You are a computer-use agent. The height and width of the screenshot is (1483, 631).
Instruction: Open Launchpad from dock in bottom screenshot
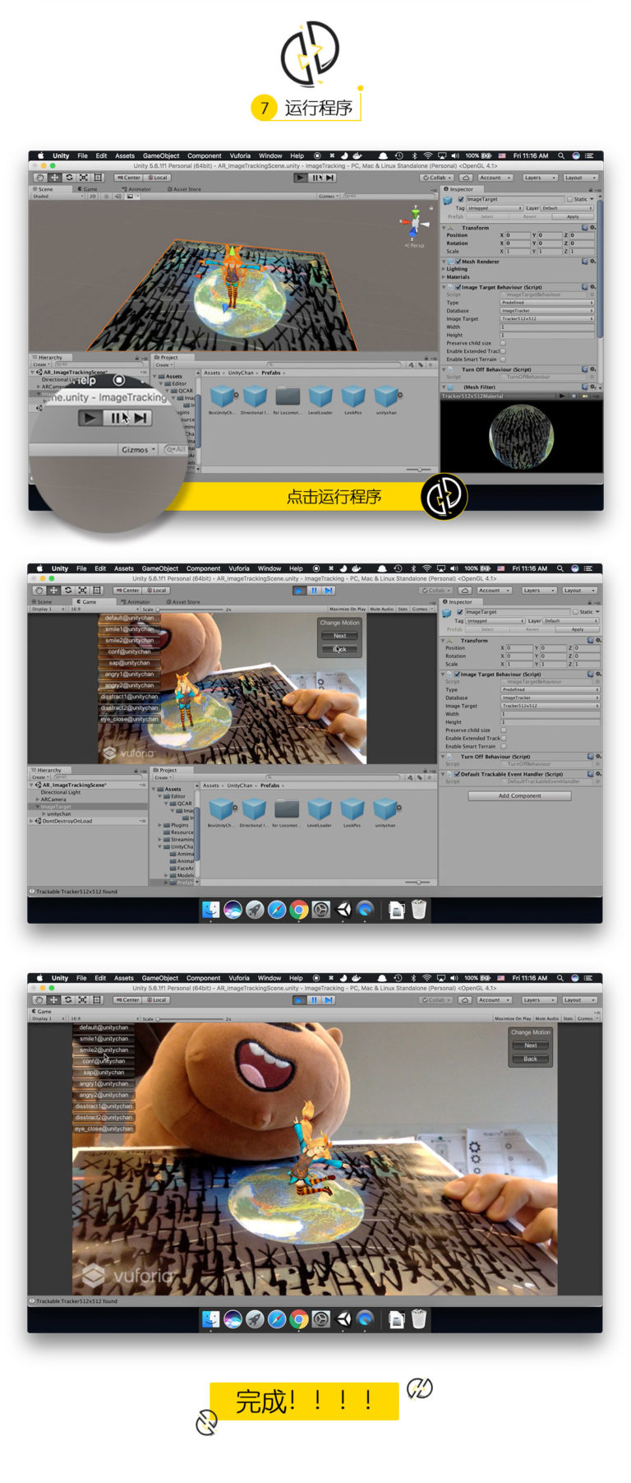(x=255, y=1319)
